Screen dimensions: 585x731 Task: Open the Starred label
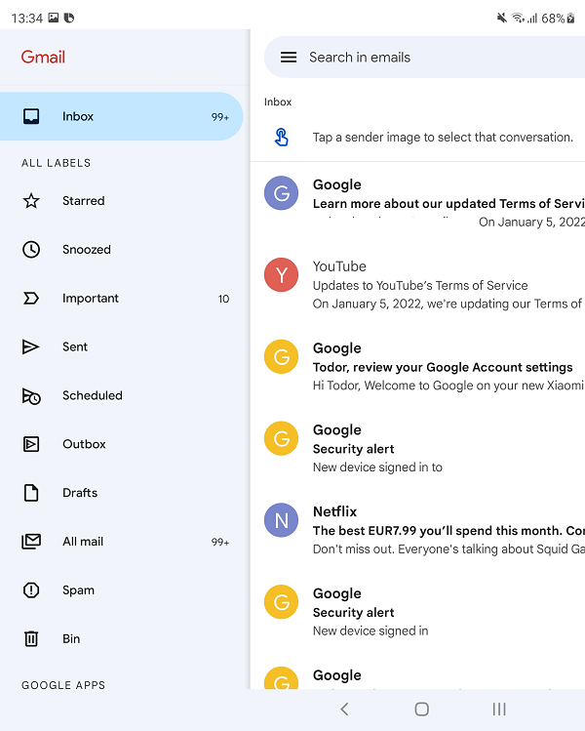point(121,201)
